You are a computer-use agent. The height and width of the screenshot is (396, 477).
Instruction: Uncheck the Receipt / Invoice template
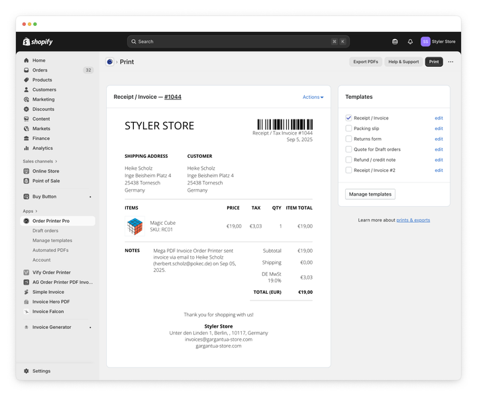click(x=348, y=118)
